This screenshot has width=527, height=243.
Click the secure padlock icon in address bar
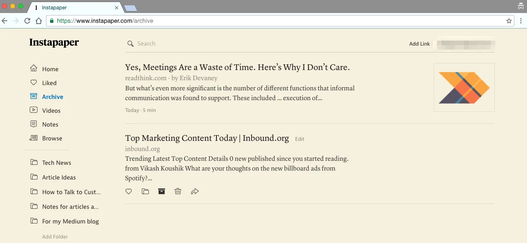click(x=52, y=21)
